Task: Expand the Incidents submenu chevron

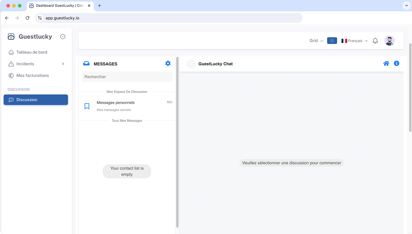Action: tap(63, 64)
